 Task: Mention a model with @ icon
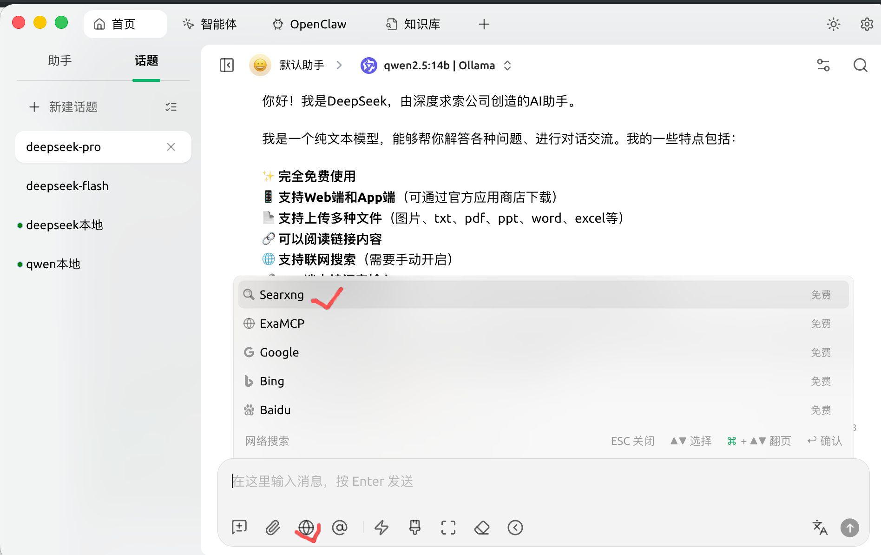pyautogui.click(x=340, y=528)
